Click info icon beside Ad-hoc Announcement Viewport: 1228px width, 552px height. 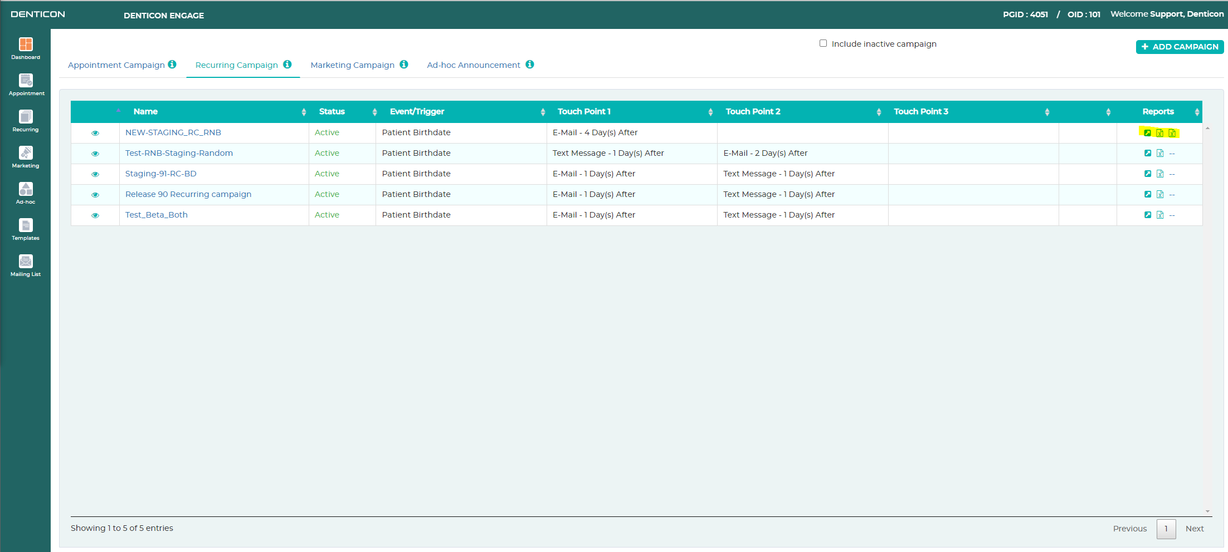pos(530,65)
